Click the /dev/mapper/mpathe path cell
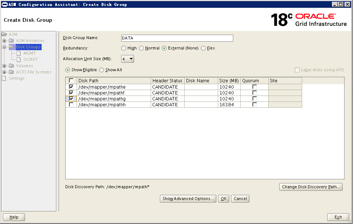 point(114,87)
